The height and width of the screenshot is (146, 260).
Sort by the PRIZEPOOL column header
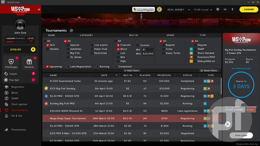(164, 75)
